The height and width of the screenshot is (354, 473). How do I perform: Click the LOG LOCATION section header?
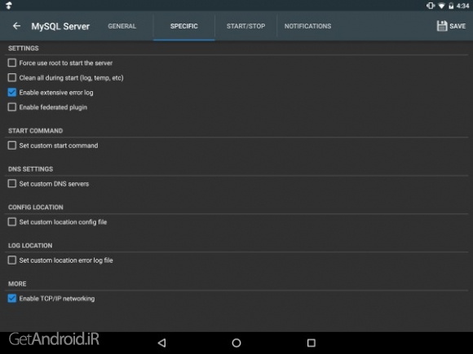click(x=30, y=245)
